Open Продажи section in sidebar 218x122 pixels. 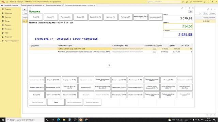coord(8,25)
